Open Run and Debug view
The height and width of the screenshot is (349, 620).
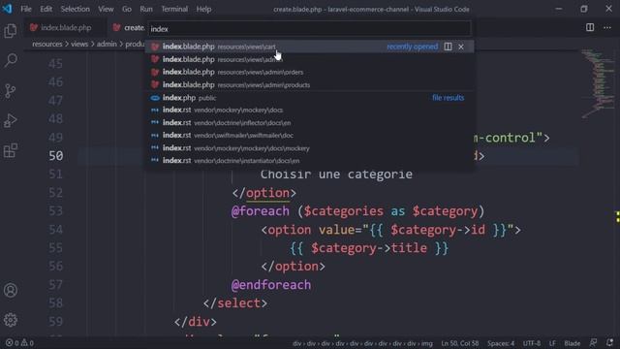[11, 120]
